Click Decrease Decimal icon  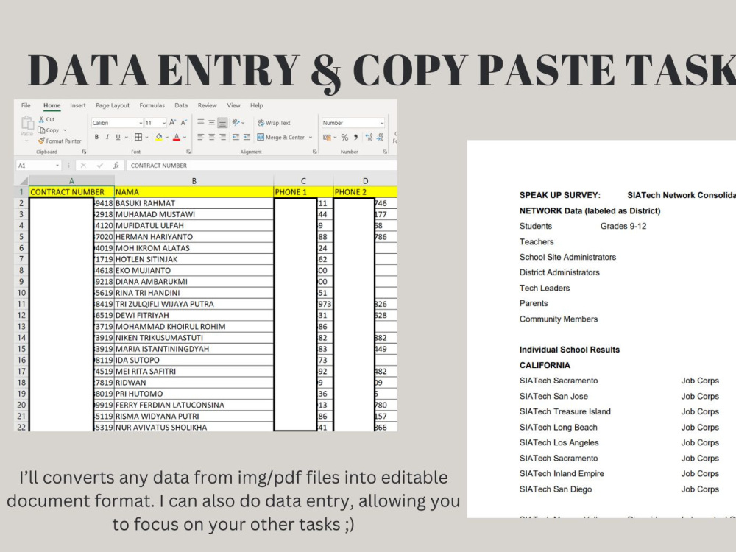click(x=381, y=137)
